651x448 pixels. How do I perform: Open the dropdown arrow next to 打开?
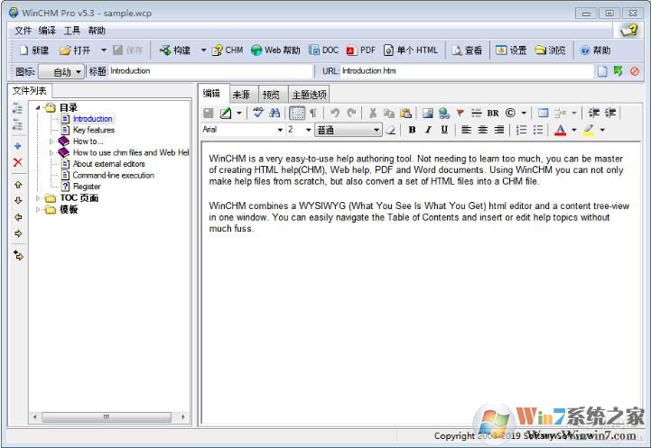pyautogui.click(x=103, y=50)
